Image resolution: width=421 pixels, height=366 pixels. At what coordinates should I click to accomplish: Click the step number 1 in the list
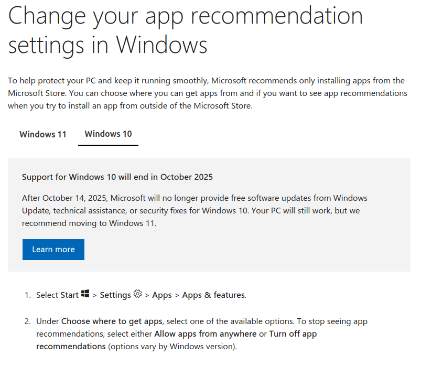(x=27, y=295)
